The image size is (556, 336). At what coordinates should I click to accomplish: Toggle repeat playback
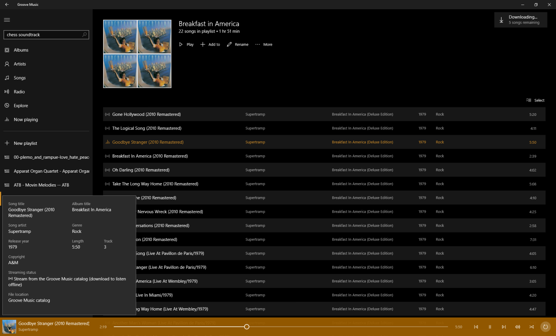click(546, 327)
